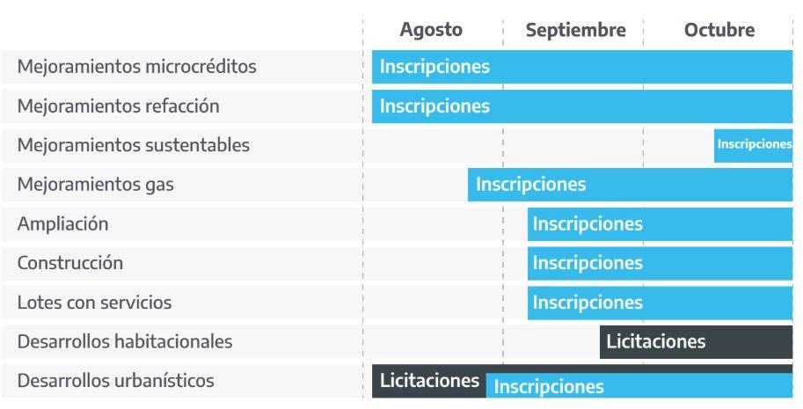
Task: Click the Lotes con servicios row label
Action: tap(94, 302)
